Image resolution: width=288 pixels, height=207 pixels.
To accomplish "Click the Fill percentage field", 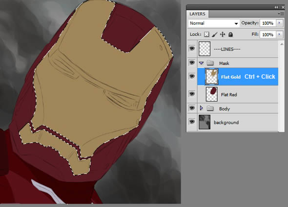I will click(268, 34).
